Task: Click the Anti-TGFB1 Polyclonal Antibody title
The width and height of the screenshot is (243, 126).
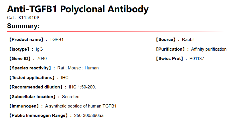Action: [78, 9]
